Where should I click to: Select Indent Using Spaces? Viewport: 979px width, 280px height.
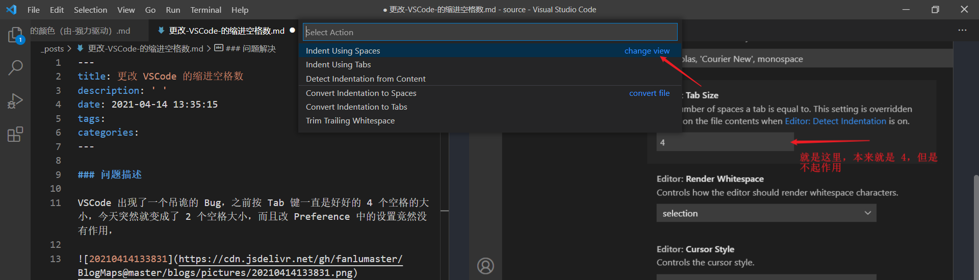point(343,51)
